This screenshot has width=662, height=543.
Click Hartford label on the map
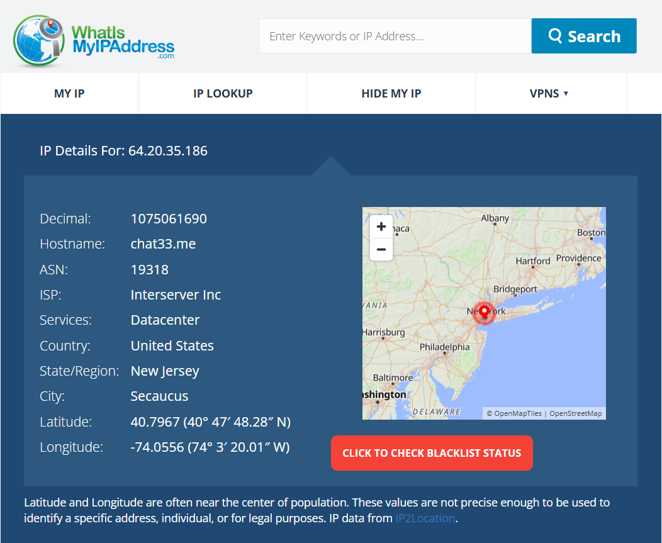[533, 261]
